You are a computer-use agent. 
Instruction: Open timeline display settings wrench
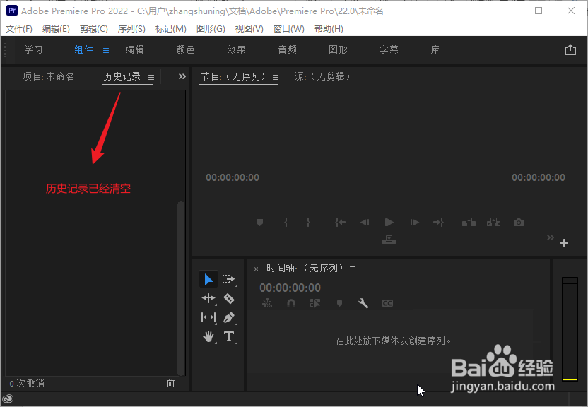point(363,303)
